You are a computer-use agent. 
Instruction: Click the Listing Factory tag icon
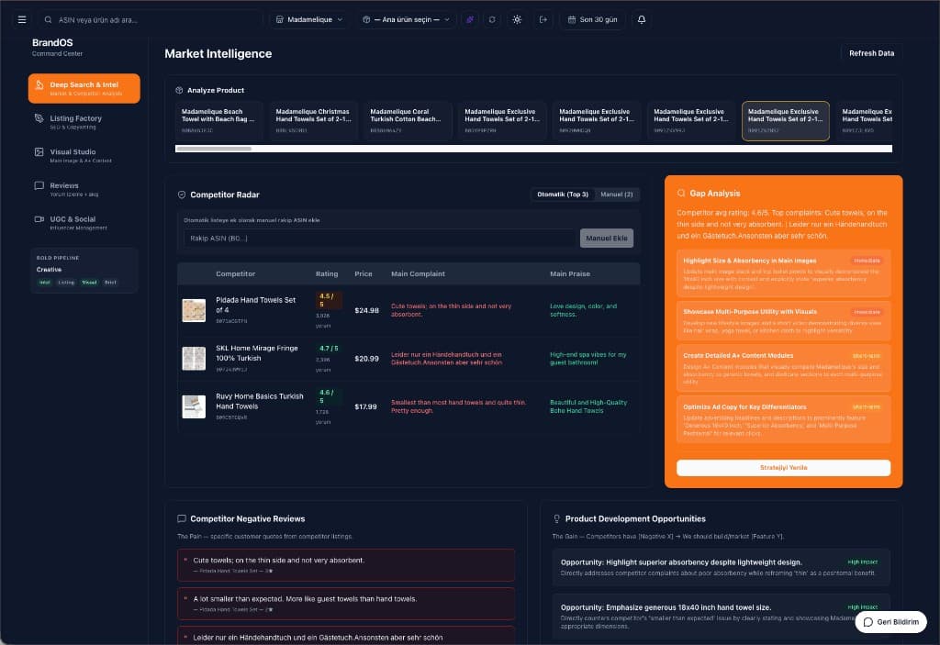(x=39, y=118)
